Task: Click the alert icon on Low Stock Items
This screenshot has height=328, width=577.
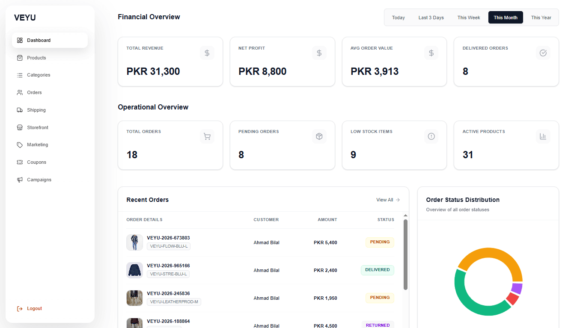Action: pyautogui.click(x=431, y=136)
